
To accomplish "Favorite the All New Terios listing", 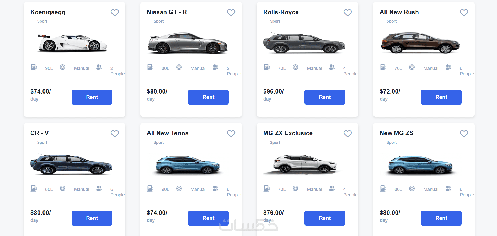I will 231,134.
